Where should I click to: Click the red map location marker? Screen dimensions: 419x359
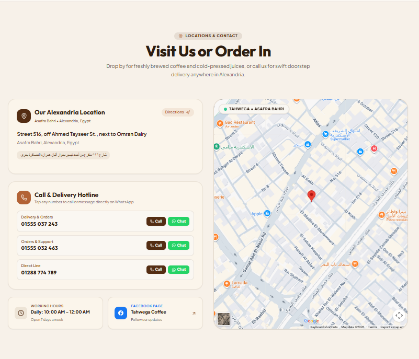pyautogui.click(x=311, y=195)
